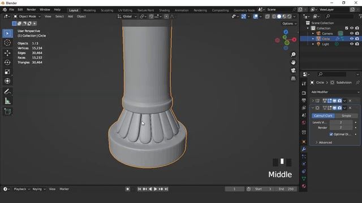Image resolution: width=362 pixels, height=203 pixels.
Task: Switch to wireframe viewport shading
Action: coord(274,16)
